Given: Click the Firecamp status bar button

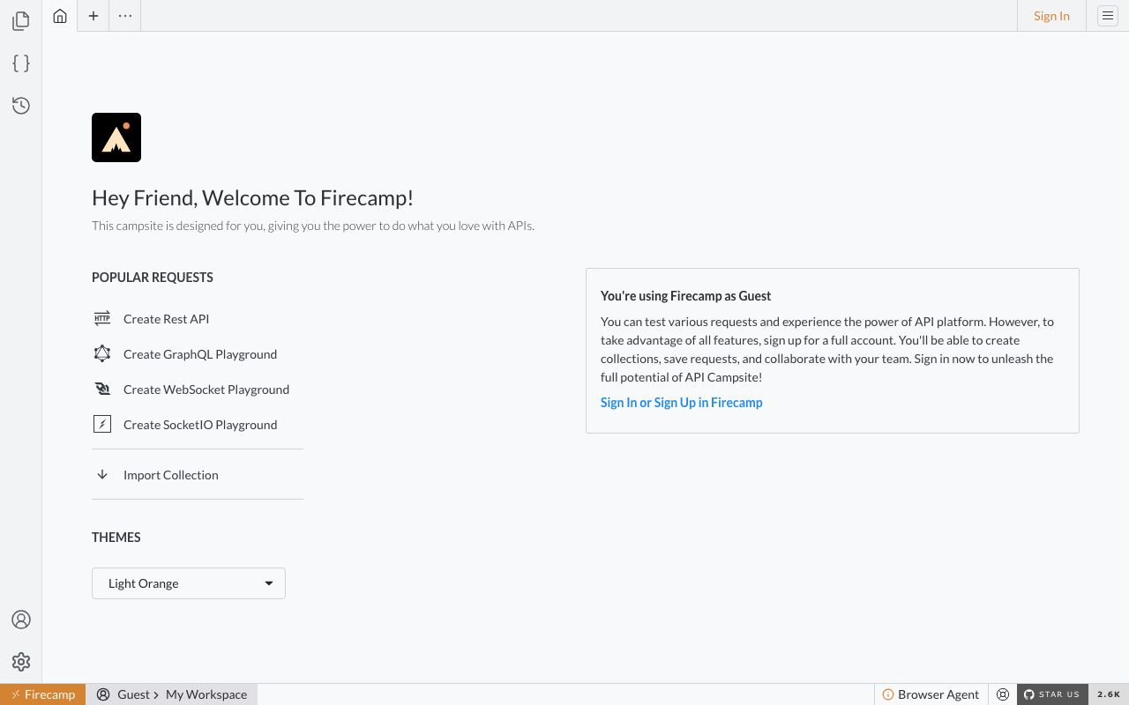Looking at the screenshot, I should (x=43, y=694).
